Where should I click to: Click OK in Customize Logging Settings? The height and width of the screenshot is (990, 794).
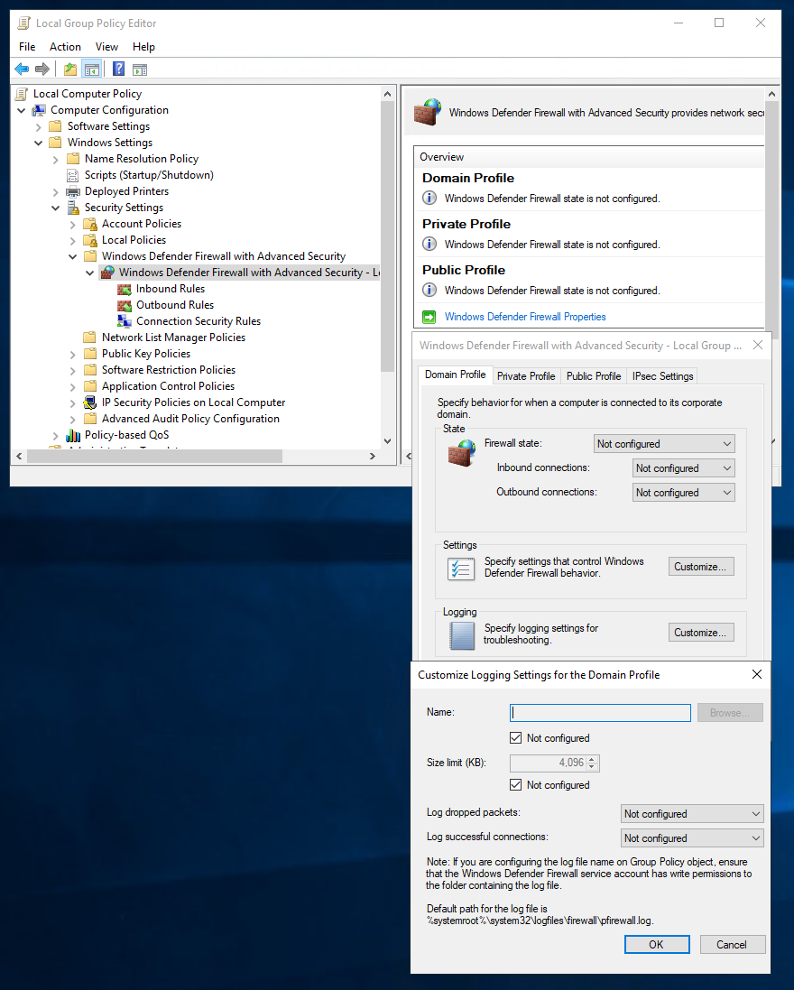point(657,945)
